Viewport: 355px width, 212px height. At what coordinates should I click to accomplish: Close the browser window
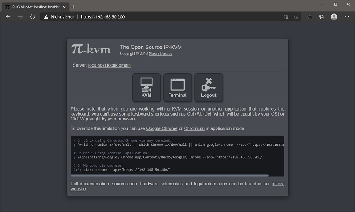[348, 4]
